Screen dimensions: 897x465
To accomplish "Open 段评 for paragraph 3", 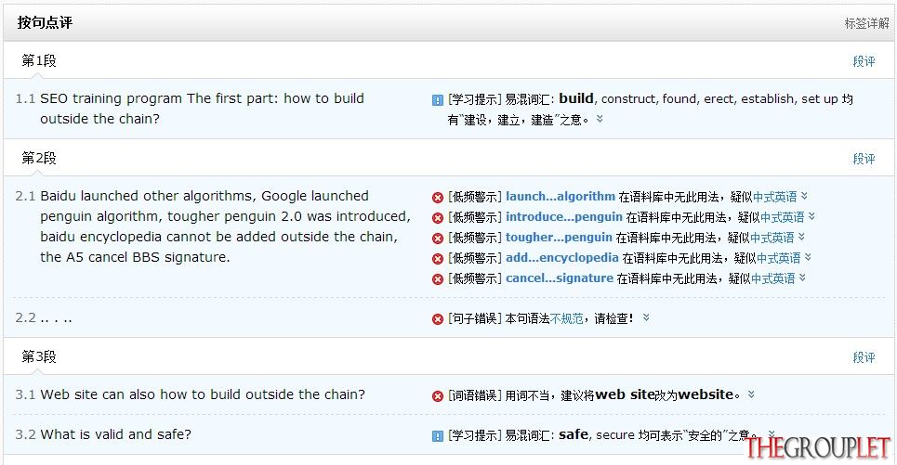I will (864, 357).
